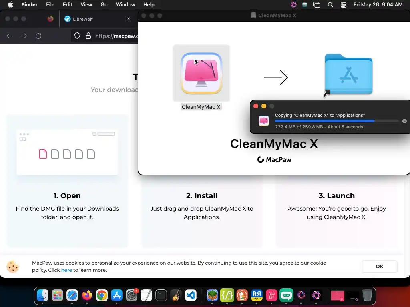Open the Finder menu
The width and height of the screenshot is (410, 307).
(29, 4)
